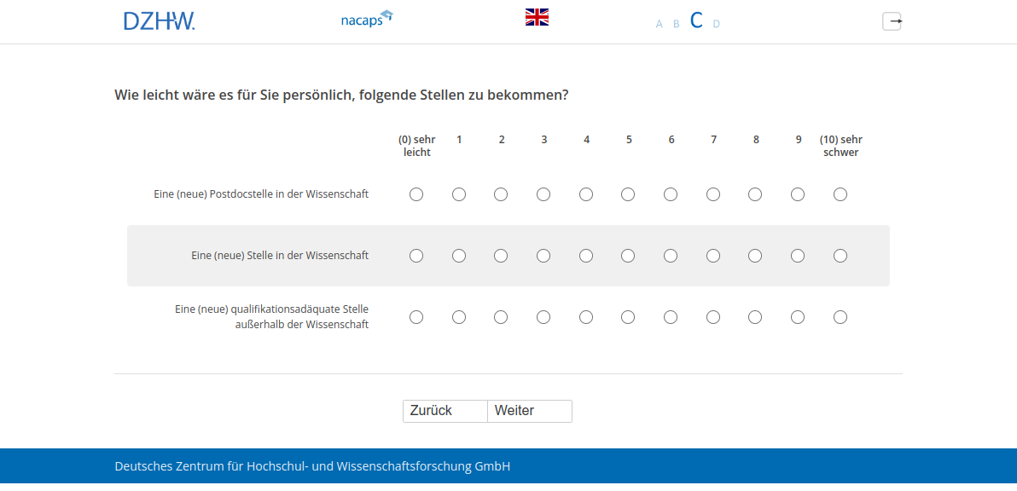The width and height of the screenshot is (1017, 491).
Task: Select the large font size C
Action: click(x=696, y=21)
